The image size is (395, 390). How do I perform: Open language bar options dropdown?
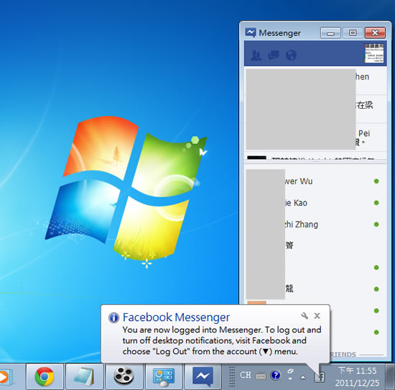pos(290,378)
